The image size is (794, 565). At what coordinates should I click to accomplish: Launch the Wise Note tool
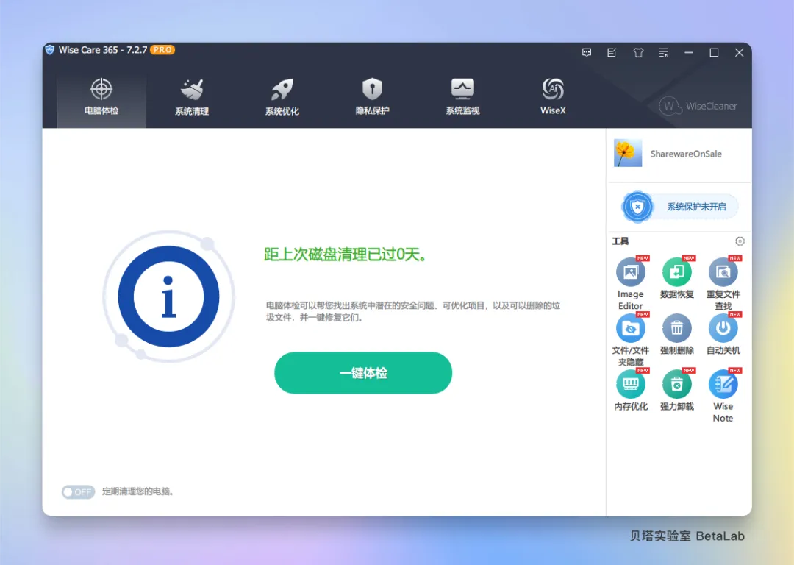tap(723, 395)
